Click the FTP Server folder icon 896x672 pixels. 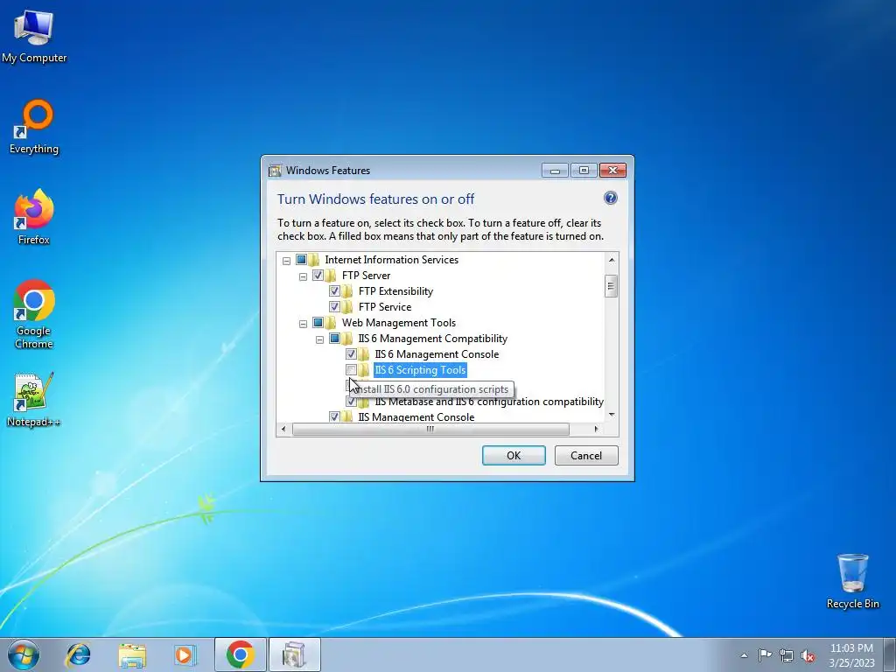pyautogui.click(x=330, y=276)
